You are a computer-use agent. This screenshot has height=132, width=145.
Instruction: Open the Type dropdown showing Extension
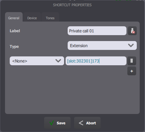(102, 45)
